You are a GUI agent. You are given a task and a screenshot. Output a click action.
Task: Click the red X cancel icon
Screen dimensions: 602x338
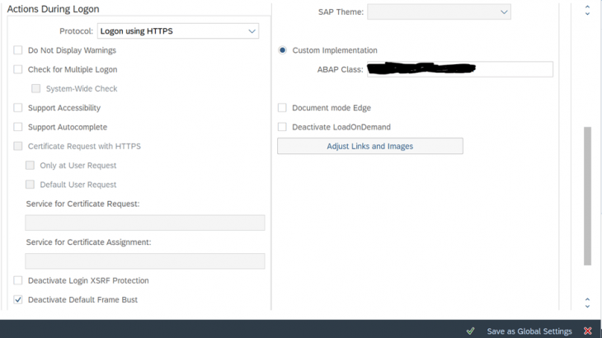[x=587, y=331]
